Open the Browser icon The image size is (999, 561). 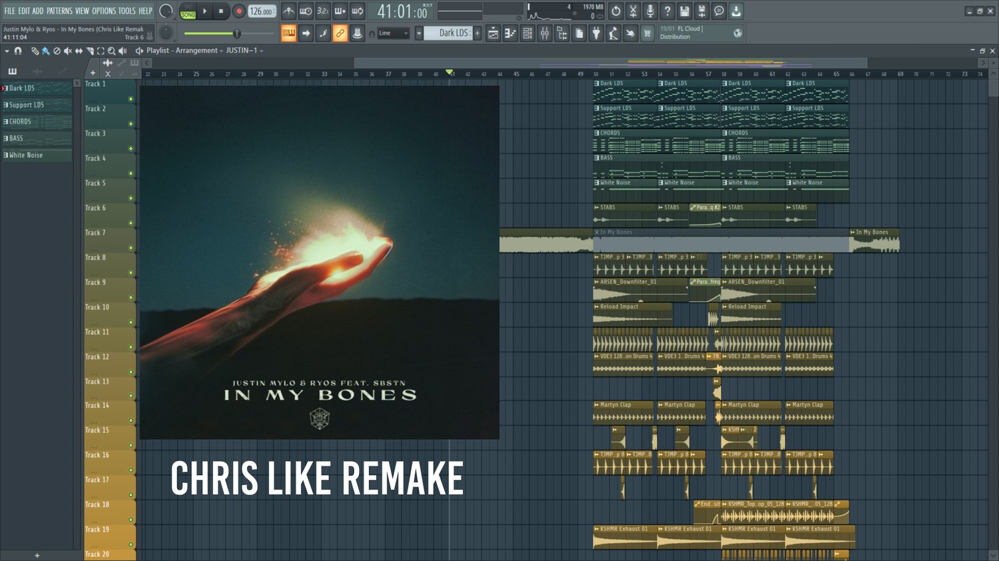[562, 33]
